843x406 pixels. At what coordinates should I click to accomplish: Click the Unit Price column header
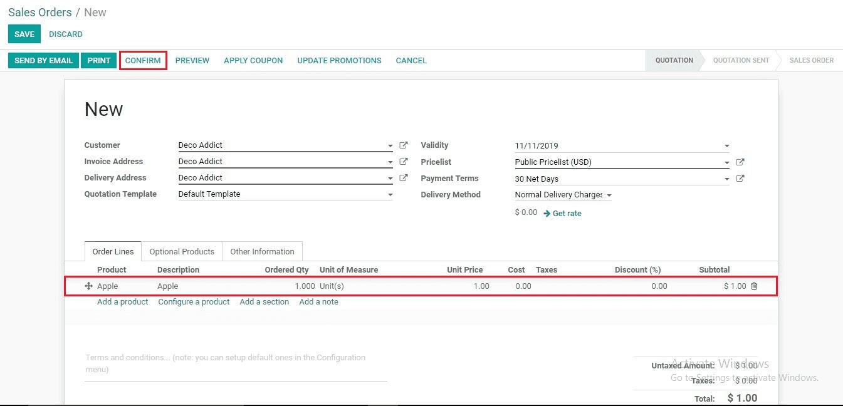click(x=465, y=270)
